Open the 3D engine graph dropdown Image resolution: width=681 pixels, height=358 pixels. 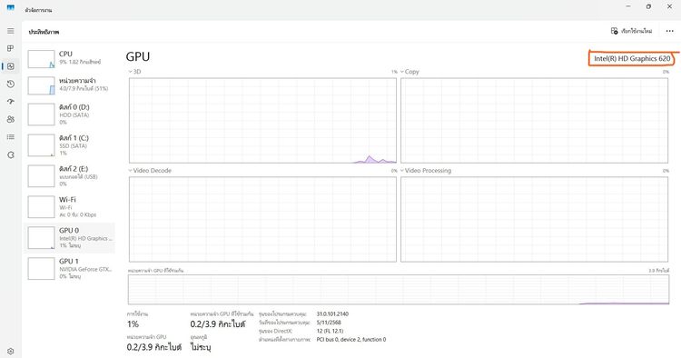click(x=134, y=72)
